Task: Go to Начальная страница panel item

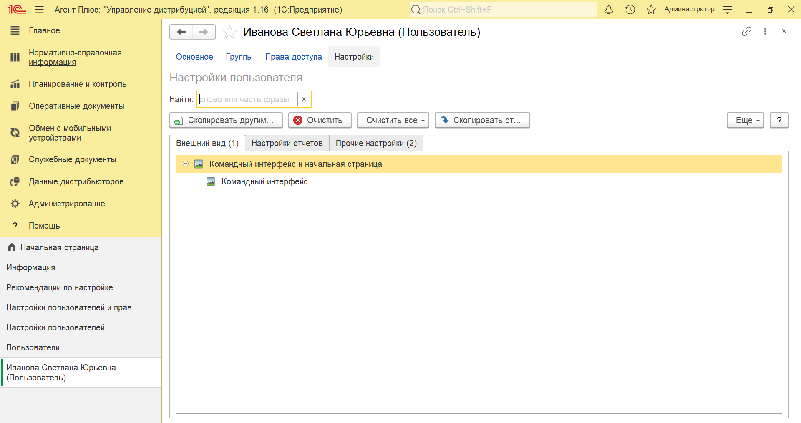Action: coord(81,247)
